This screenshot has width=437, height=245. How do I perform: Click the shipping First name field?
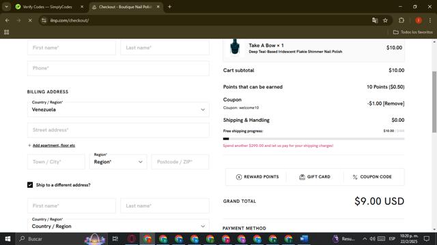pos(72,206)
